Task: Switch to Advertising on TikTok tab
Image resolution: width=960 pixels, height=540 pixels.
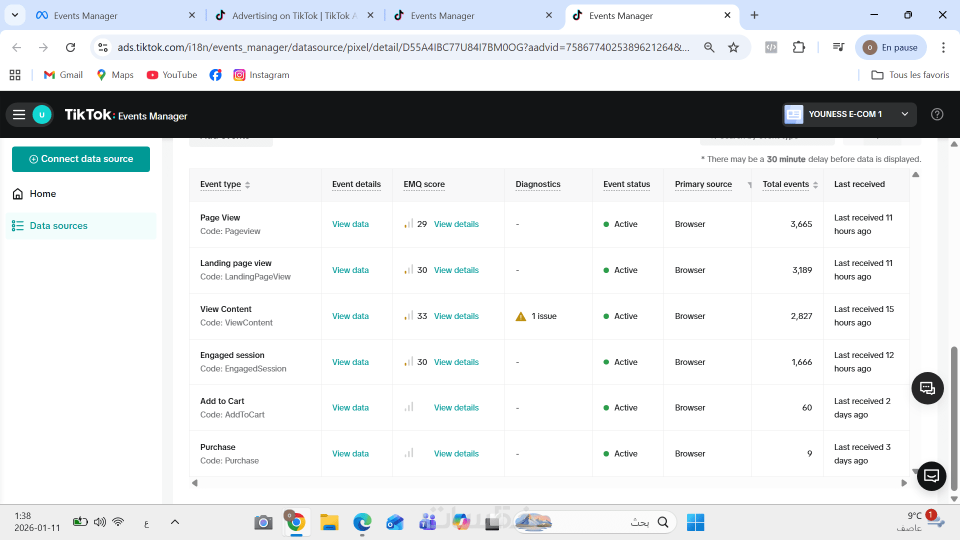Action: click(295, 15)
